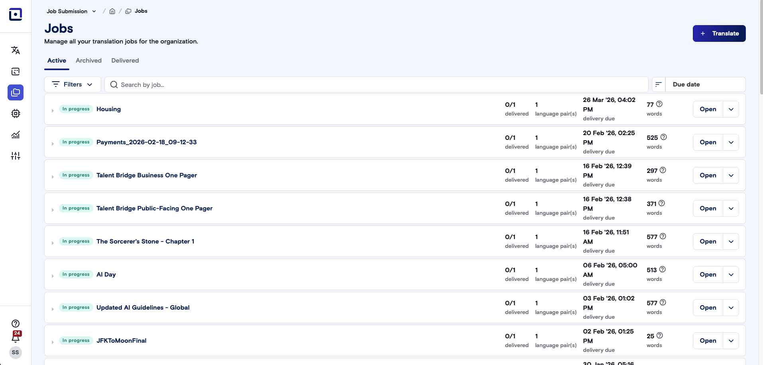
Task: Click the Jobs breadcrumb item
Action: (137, 11)
